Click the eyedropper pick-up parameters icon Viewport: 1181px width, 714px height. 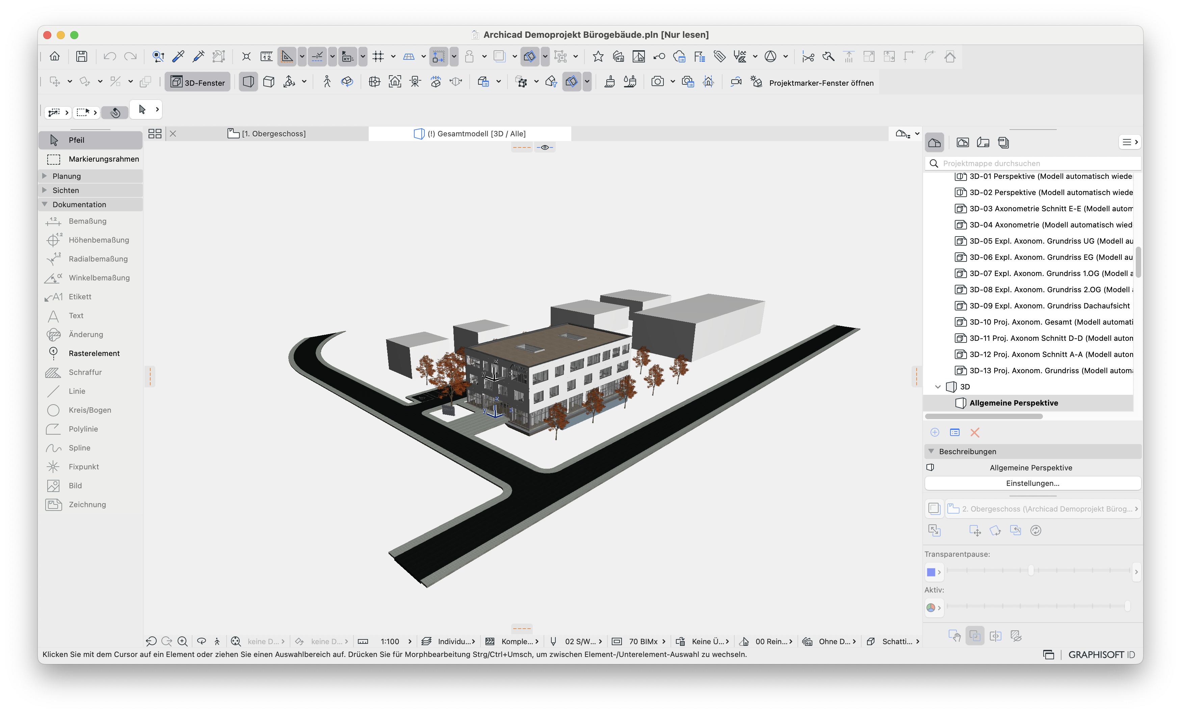click(x=178, y=56)
